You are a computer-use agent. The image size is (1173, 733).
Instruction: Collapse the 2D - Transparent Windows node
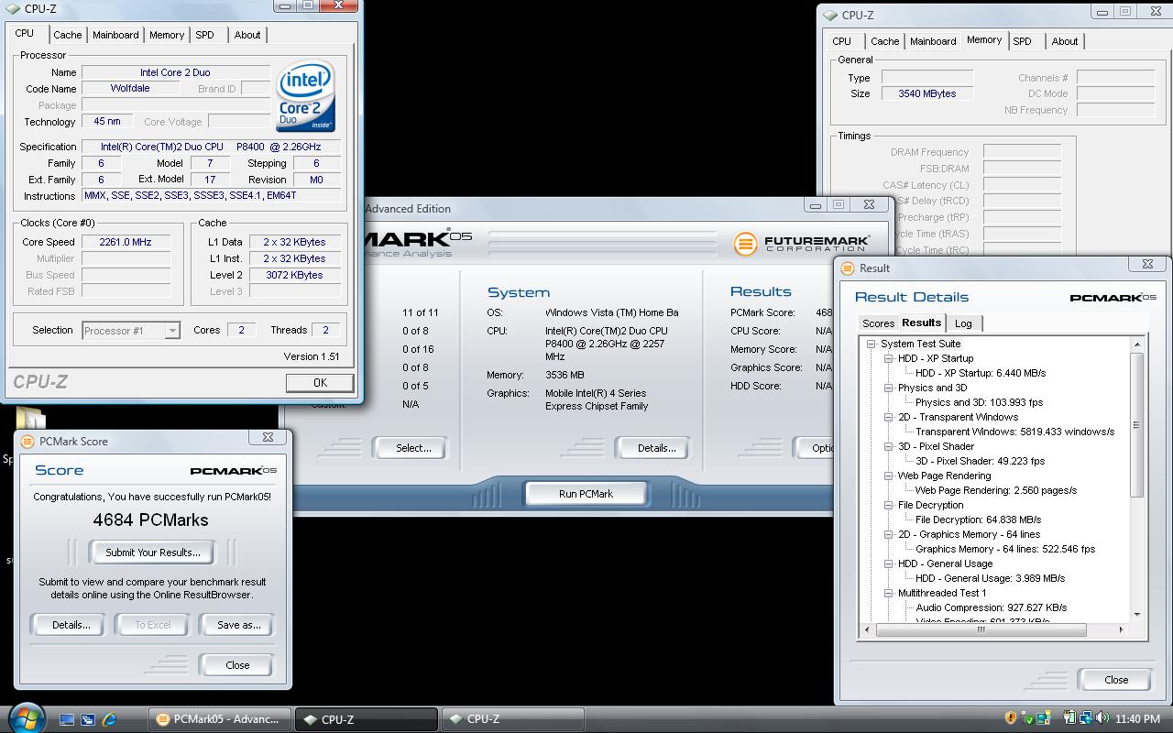[889, 417]
